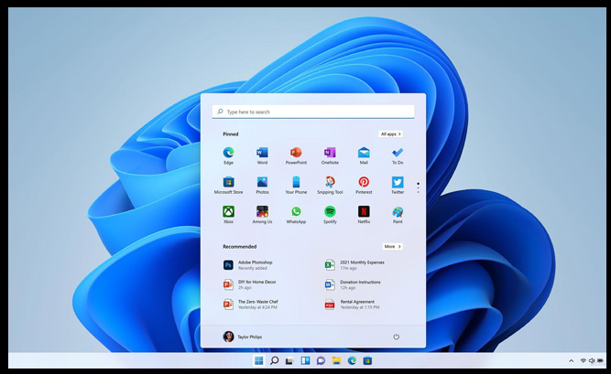Click the battery tray icon

(601, 361)
